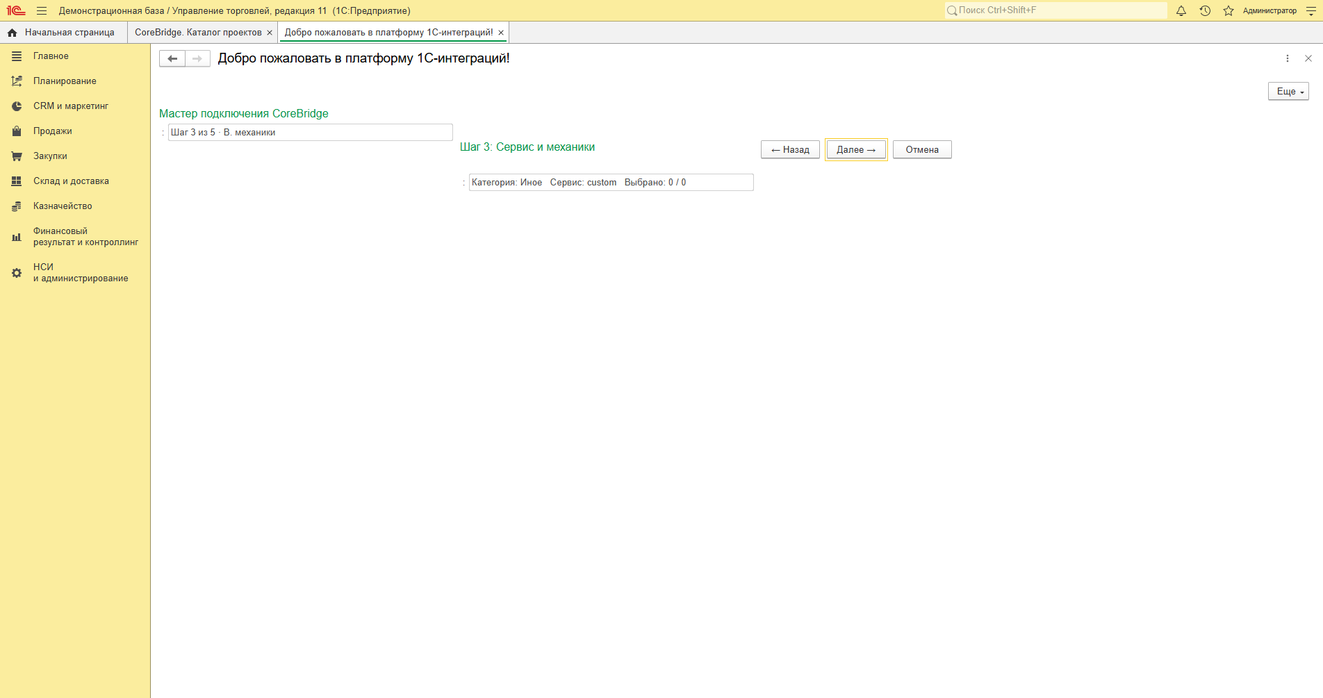The width and height of the screenshot is (1323, 698).
Task: Open the Планирование section icon
Action: [17, 81]
